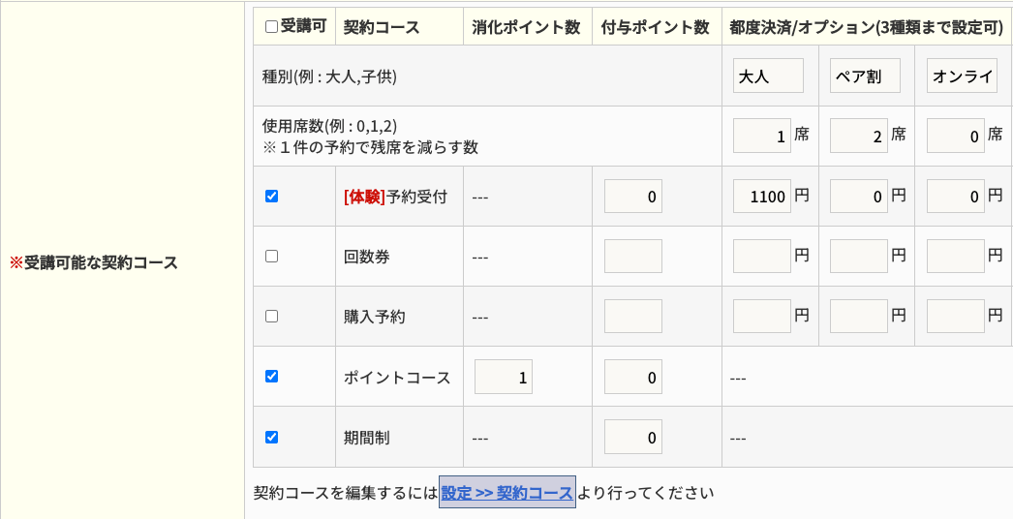Viewport: 1013px width, 519px height.
Task: Uncheck the 期間制 course checkbox
Action: (x=271, y=437)
